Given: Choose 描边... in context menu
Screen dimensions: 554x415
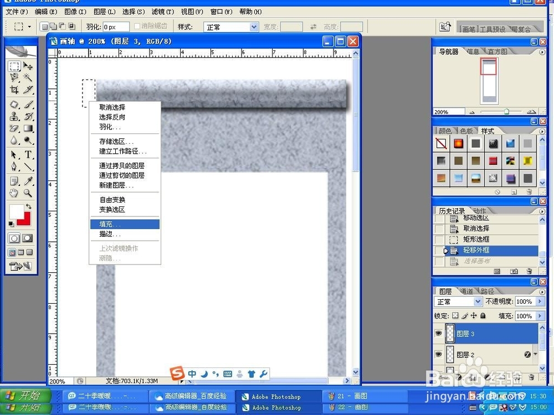Looking at the screenshot, I should click(x=125, y=234).
